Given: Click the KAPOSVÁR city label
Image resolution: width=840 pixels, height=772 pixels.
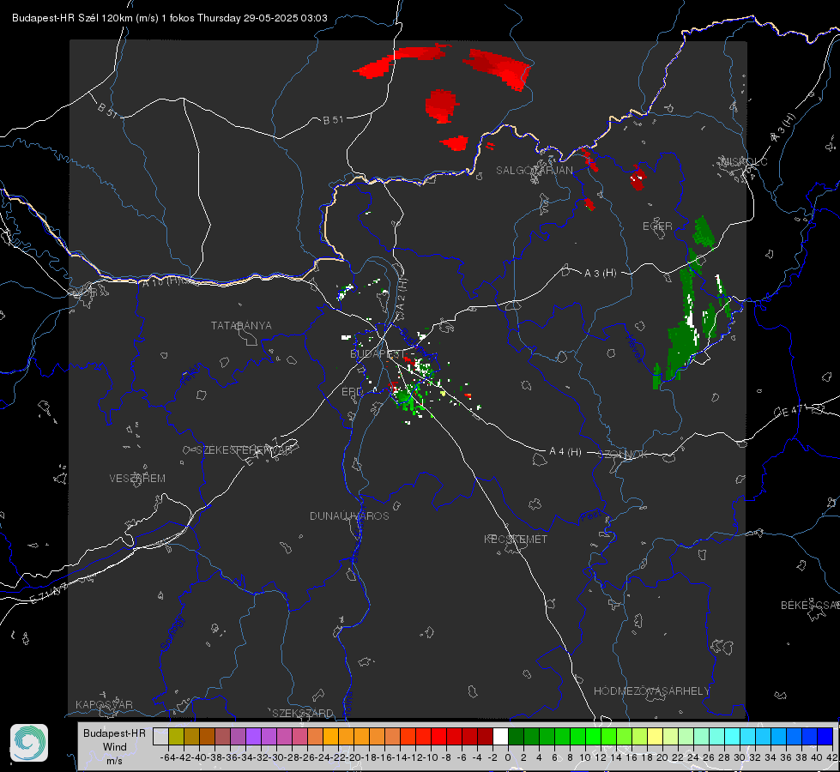Looking at the screenshot, I should click(104, 704).
